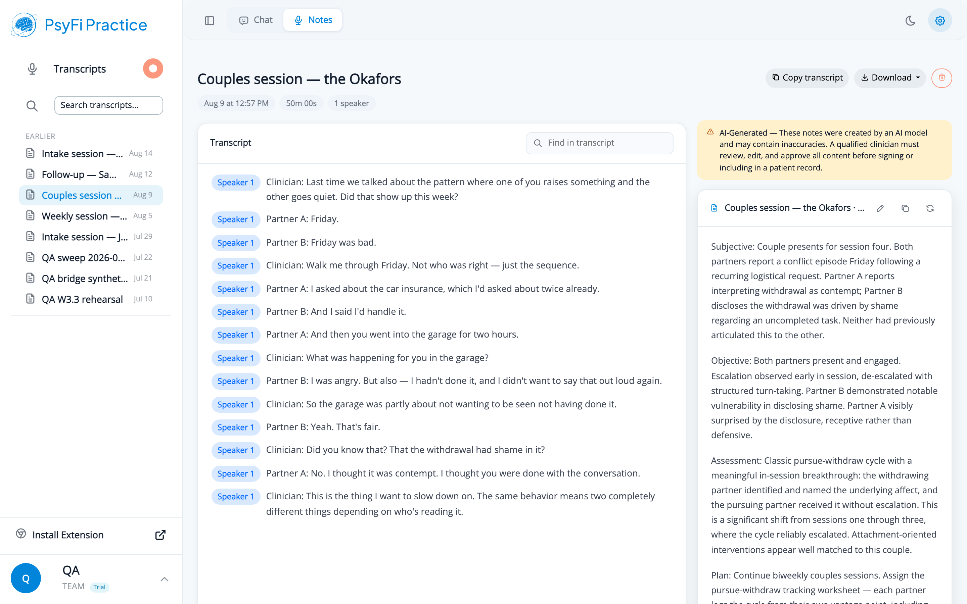Expand the QA account menu chevron
The width and height of the screenshot is (967, 604).
(x=164, y=579)
